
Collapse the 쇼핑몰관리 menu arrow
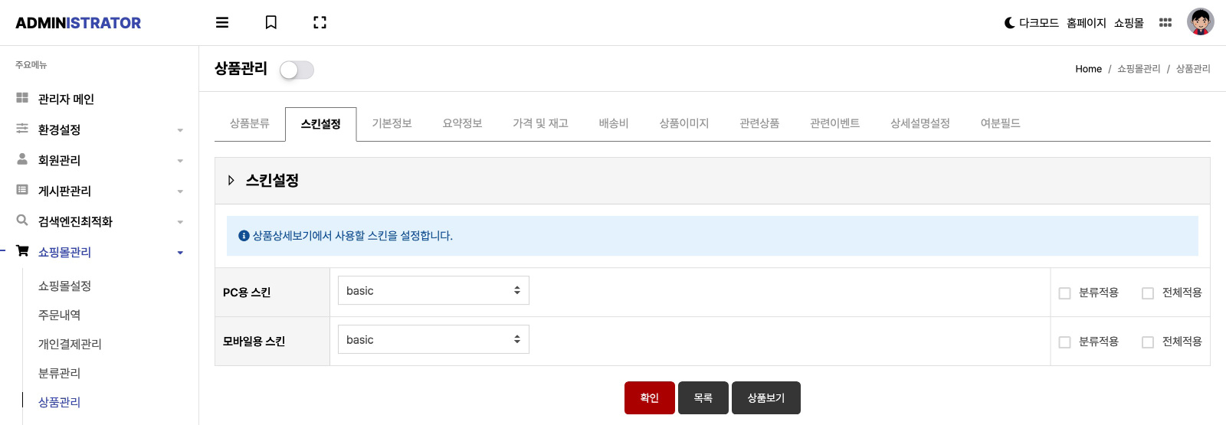[180, 253]
